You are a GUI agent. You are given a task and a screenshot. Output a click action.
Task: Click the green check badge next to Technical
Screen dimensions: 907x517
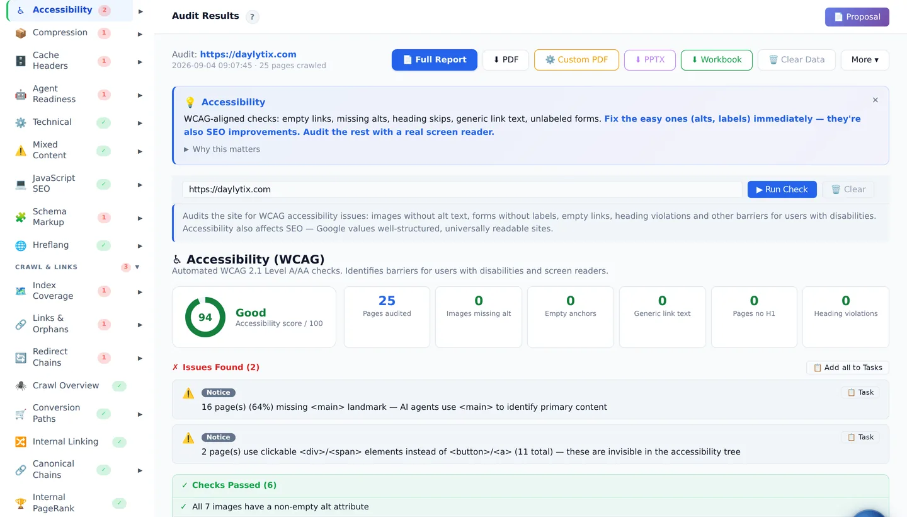click(x=103, y=122)
